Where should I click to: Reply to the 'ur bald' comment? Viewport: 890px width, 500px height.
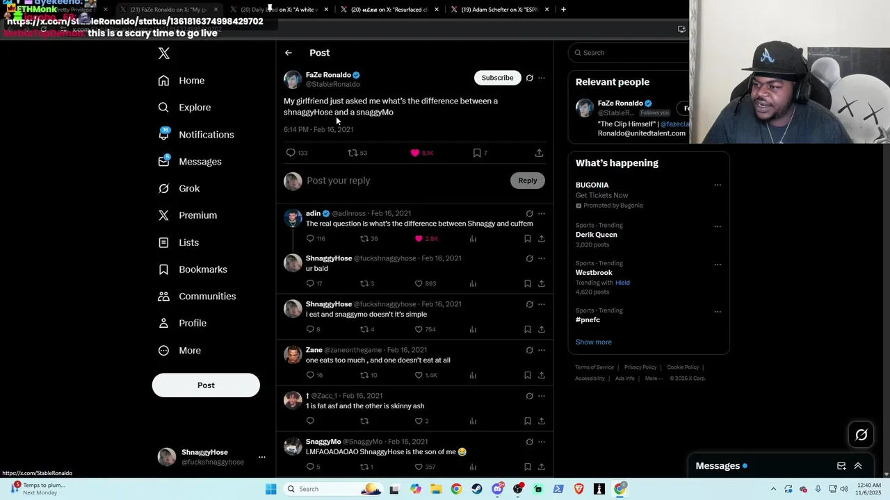coord(314,283)
